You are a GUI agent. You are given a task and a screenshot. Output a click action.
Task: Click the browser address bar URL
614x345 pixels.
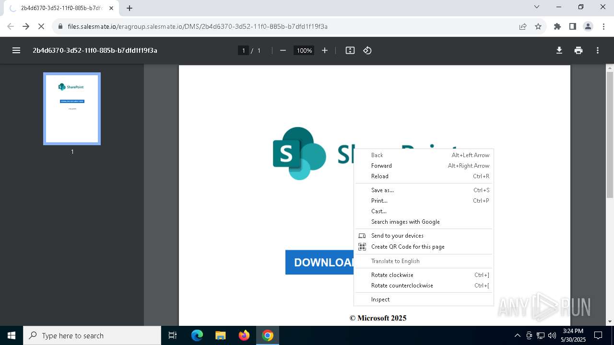point(198,26)
